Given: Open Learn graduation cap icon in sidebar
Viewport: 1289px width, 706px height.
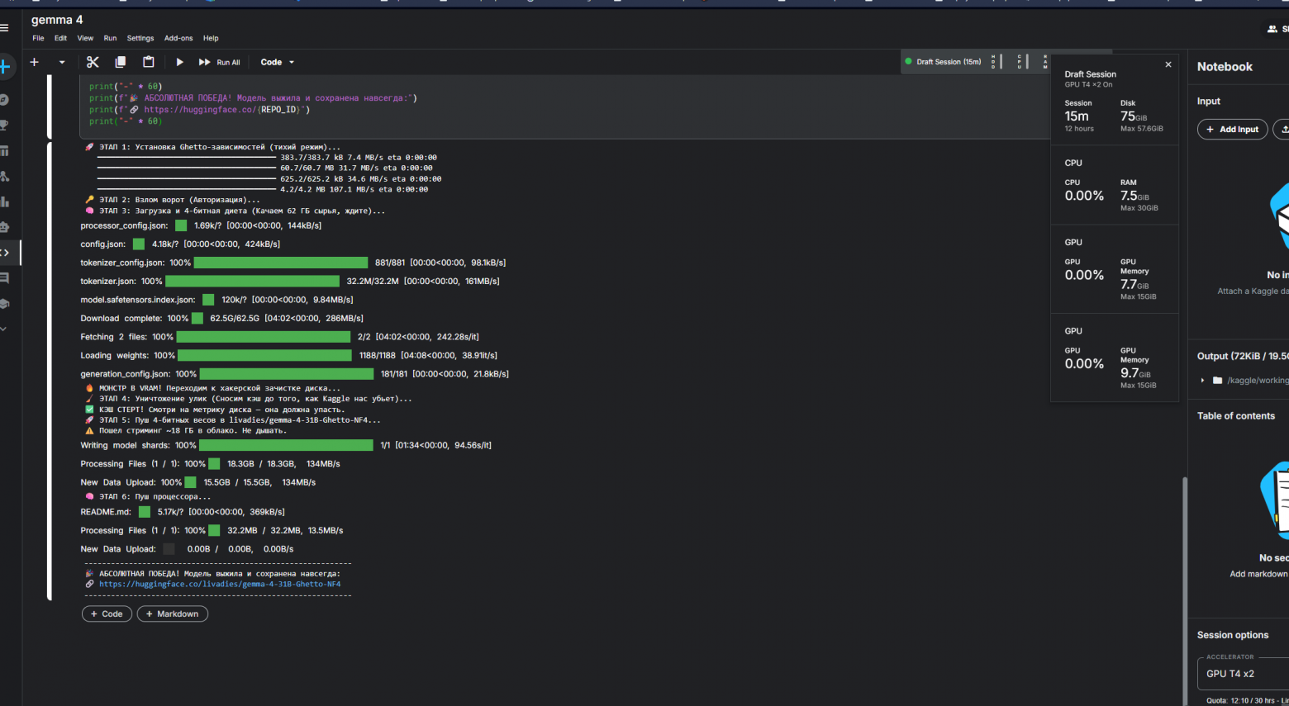Looking at the screenshot, I should [4, 304].
